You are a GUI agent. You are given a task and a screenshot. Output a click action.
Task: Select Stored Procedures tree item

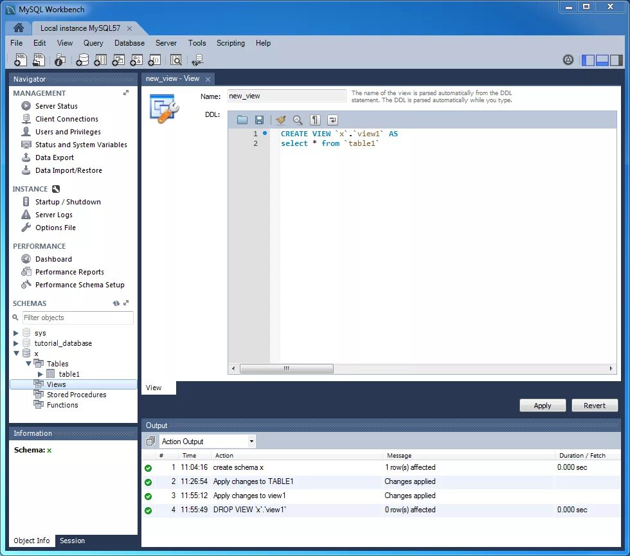coord(76,395)
